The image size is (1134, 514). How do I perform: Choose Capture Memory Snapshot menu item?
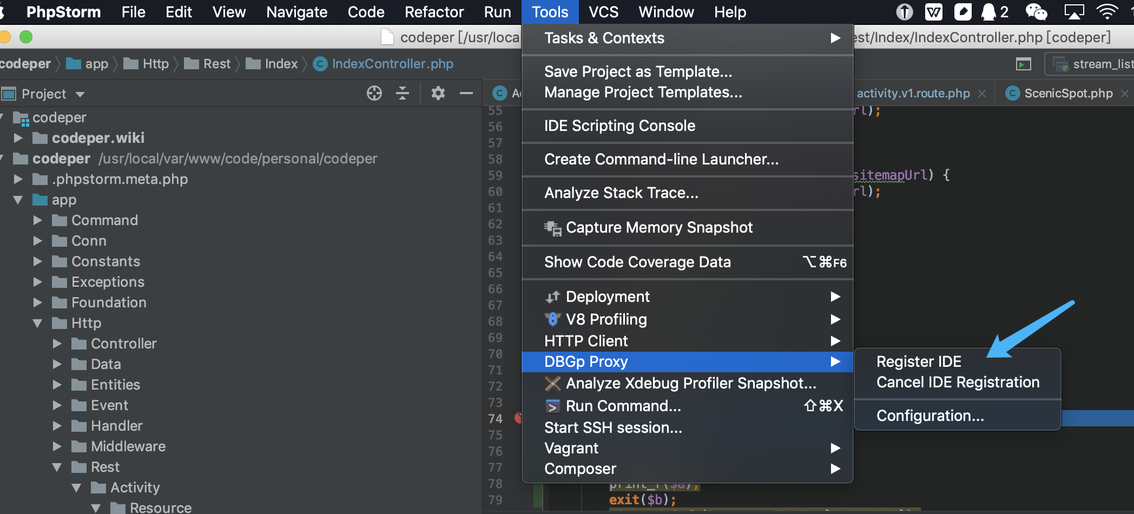pos(658,228)
